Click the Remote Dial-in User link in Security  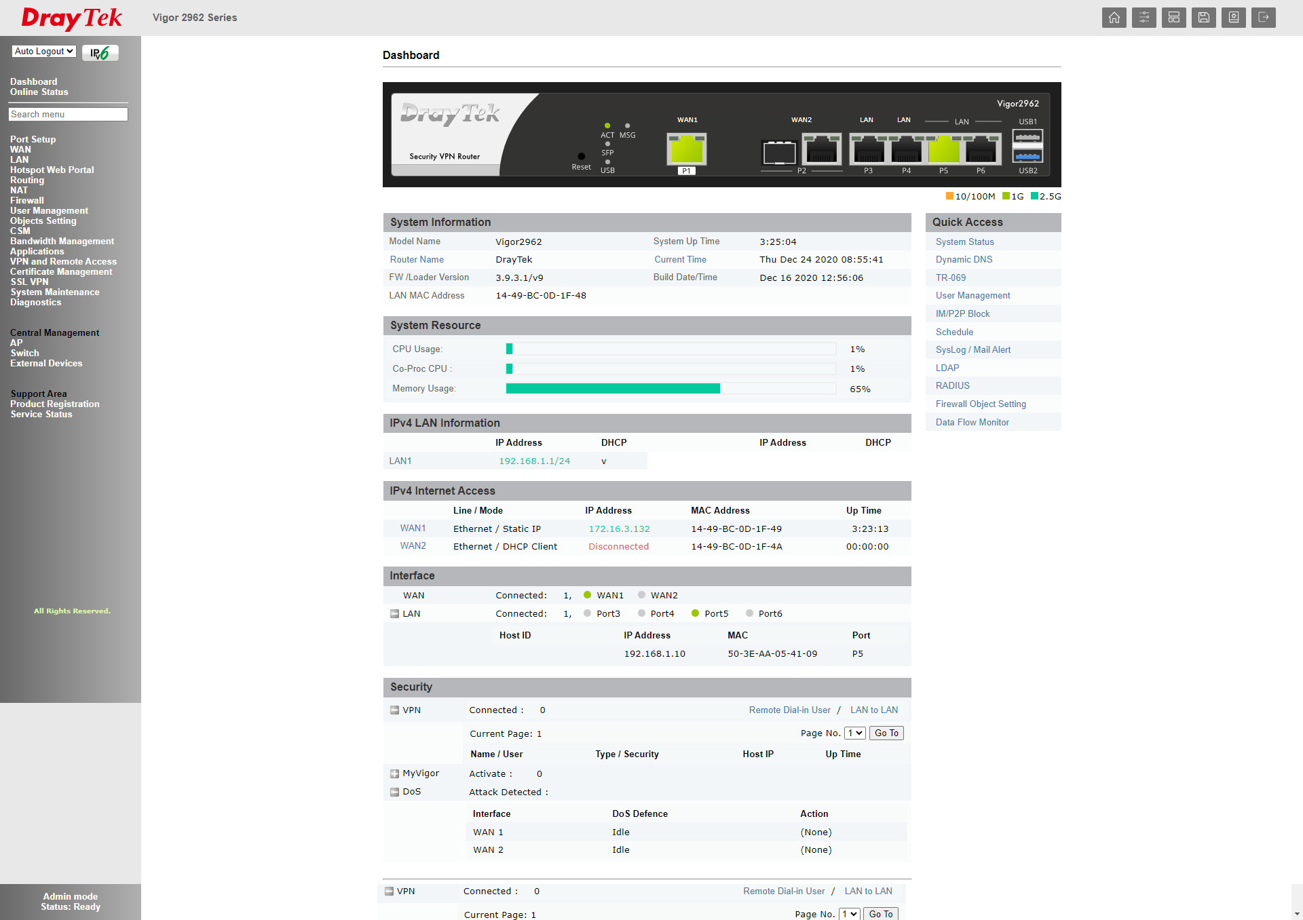pos(789,710)
